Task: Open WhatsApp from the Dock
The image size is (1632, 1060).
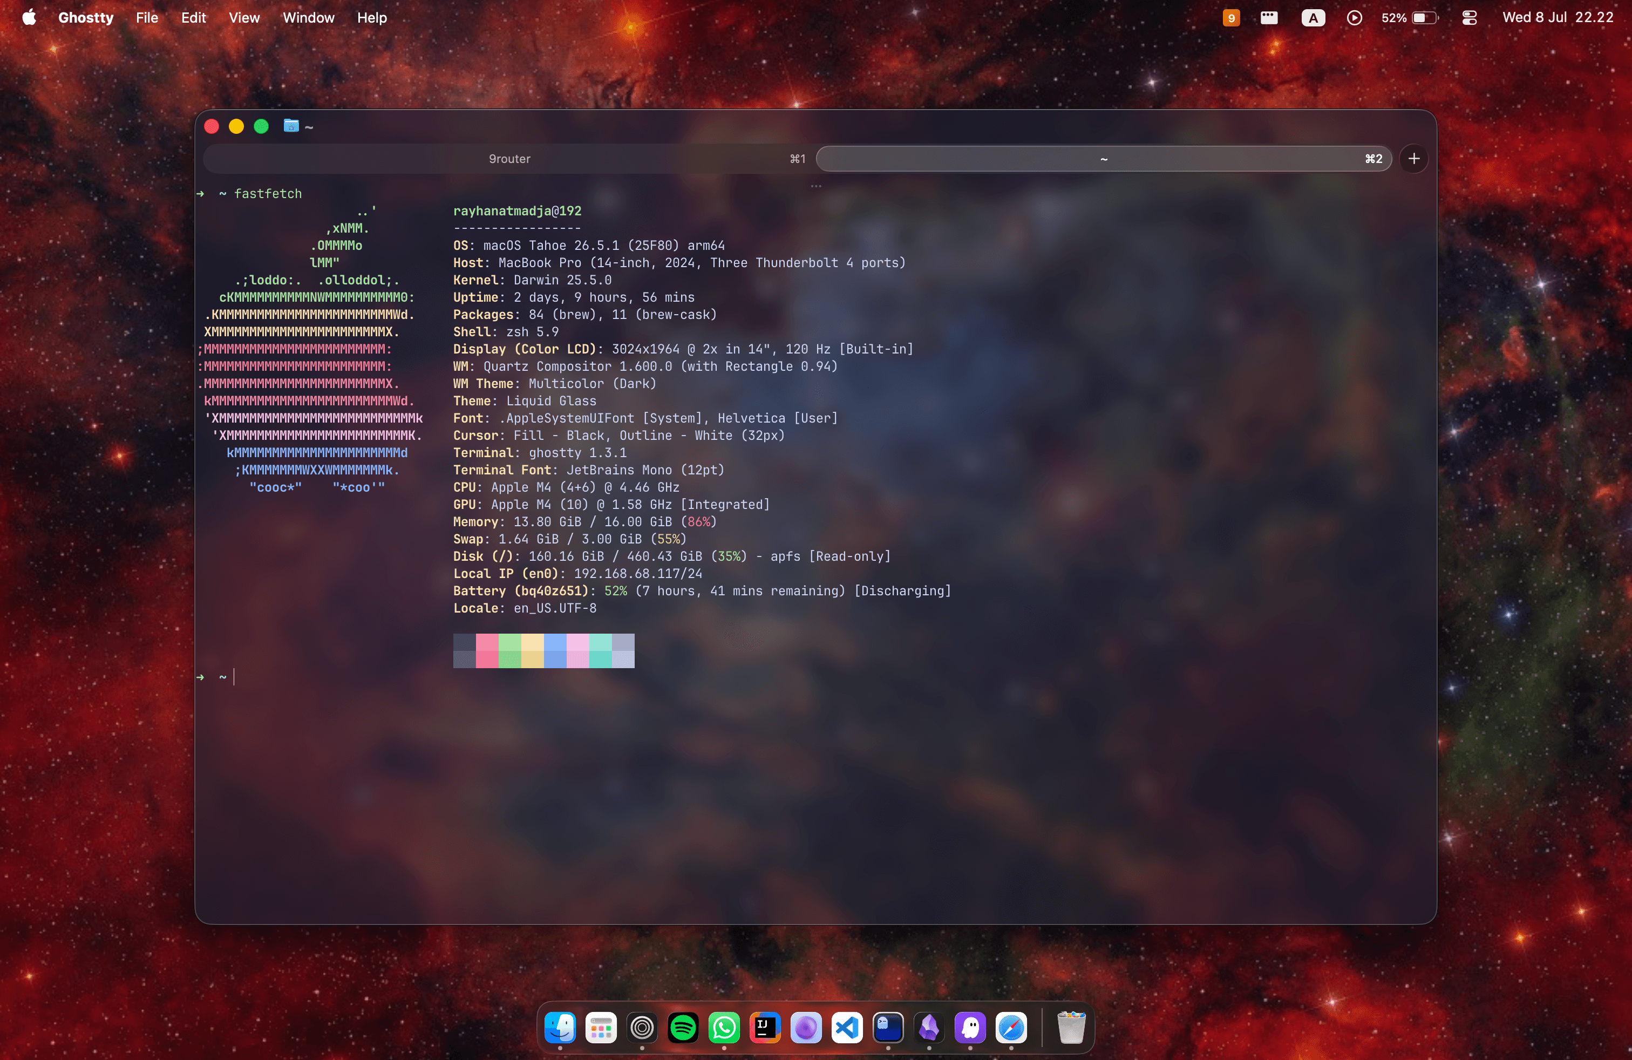Action: 724,1027
